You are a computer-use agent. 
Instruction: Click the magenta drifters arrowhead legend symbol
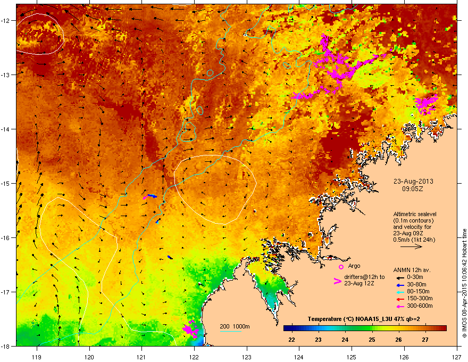click(x=337, y=281)
